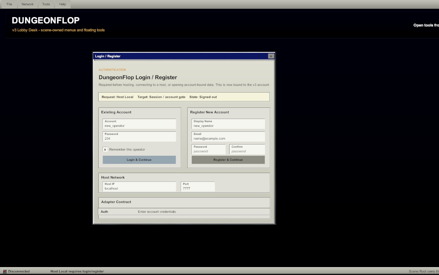The image size is (439, 275).
Task: Click the 'Request: Host Local' text
Action: pyautogui.click(x=118, y=97)
